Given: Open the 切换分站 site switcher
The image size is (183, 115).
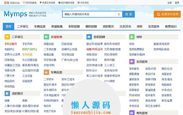Looking at the screenshot, I should pyautogui.click(x=15, y=3).
